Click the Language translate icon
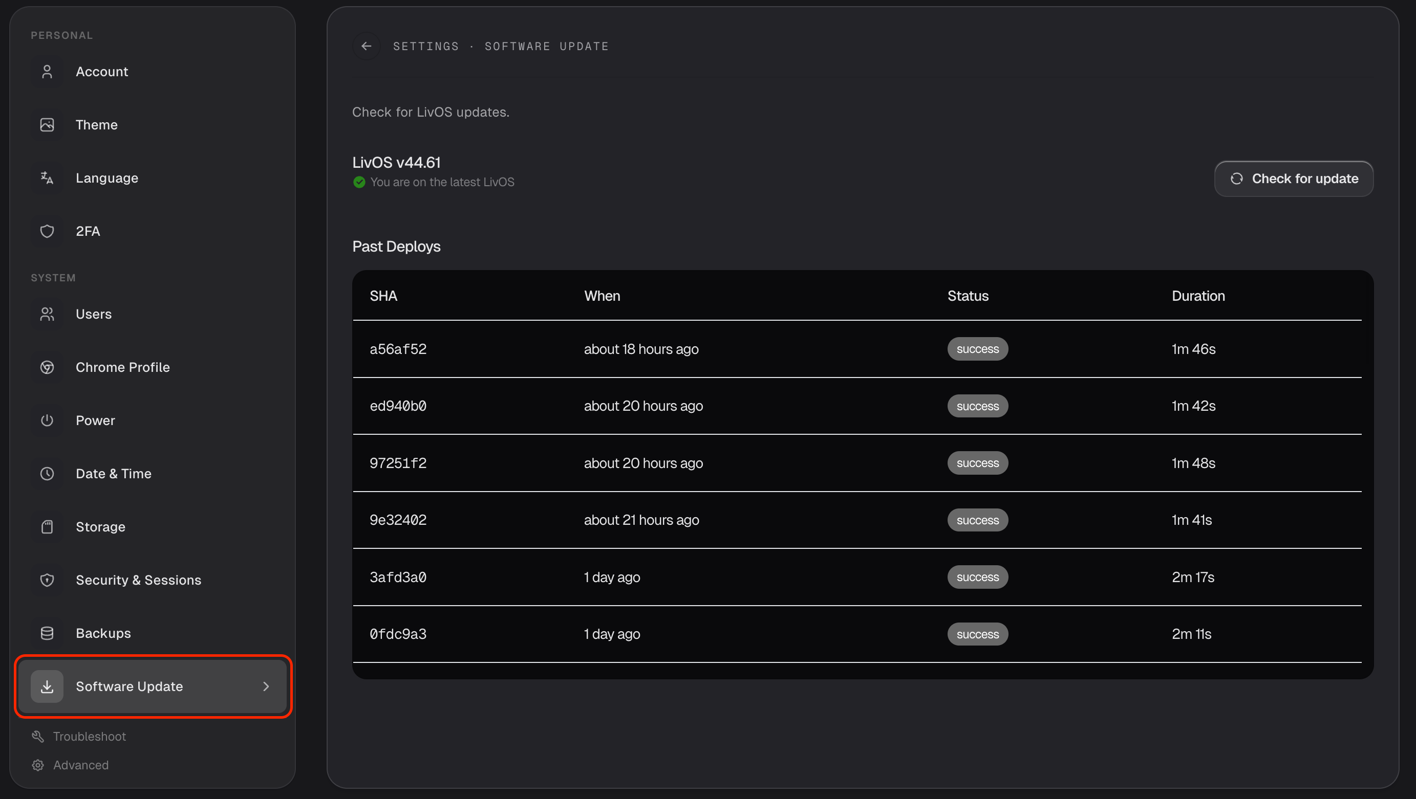Viewport: 1416px width, 799px height. click(x=47, y=178)
